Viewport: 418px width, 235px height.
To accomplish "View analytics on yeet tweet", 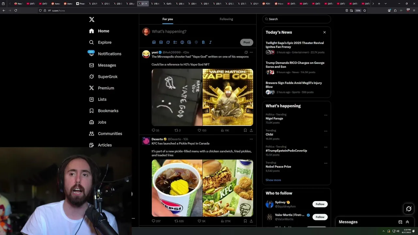I will (x=225, y=130).
